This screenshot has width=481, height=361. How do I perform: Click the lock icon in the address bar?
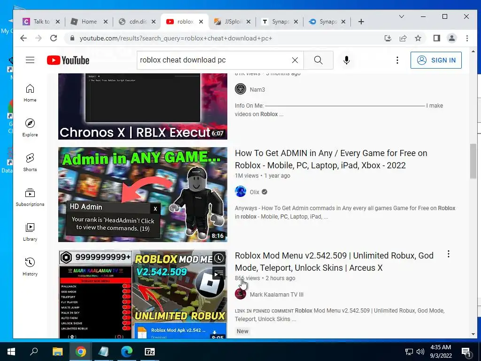pyautogui.click(x=72, y=38)
